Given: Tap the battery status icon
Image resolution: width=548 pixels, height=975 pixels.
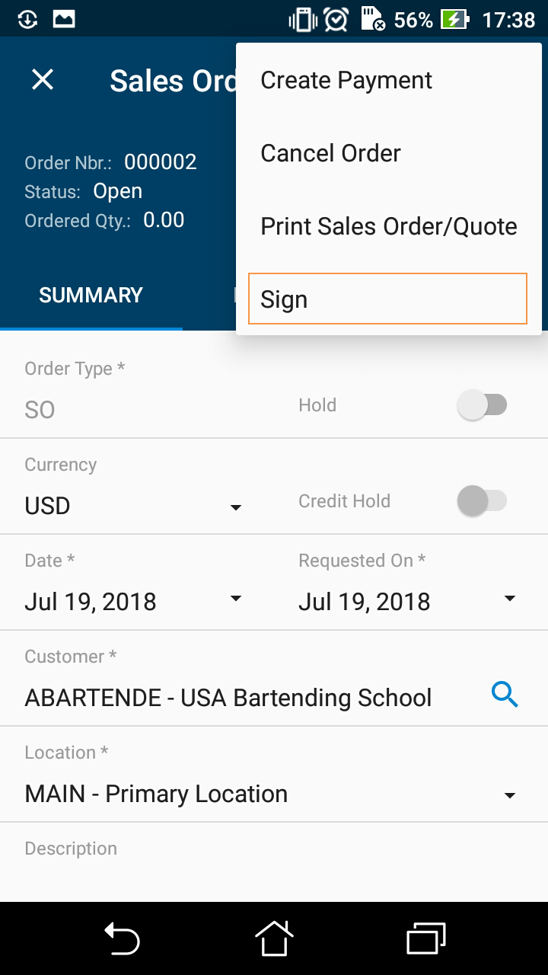Looking at the screenshot, I should click(455, 19).
